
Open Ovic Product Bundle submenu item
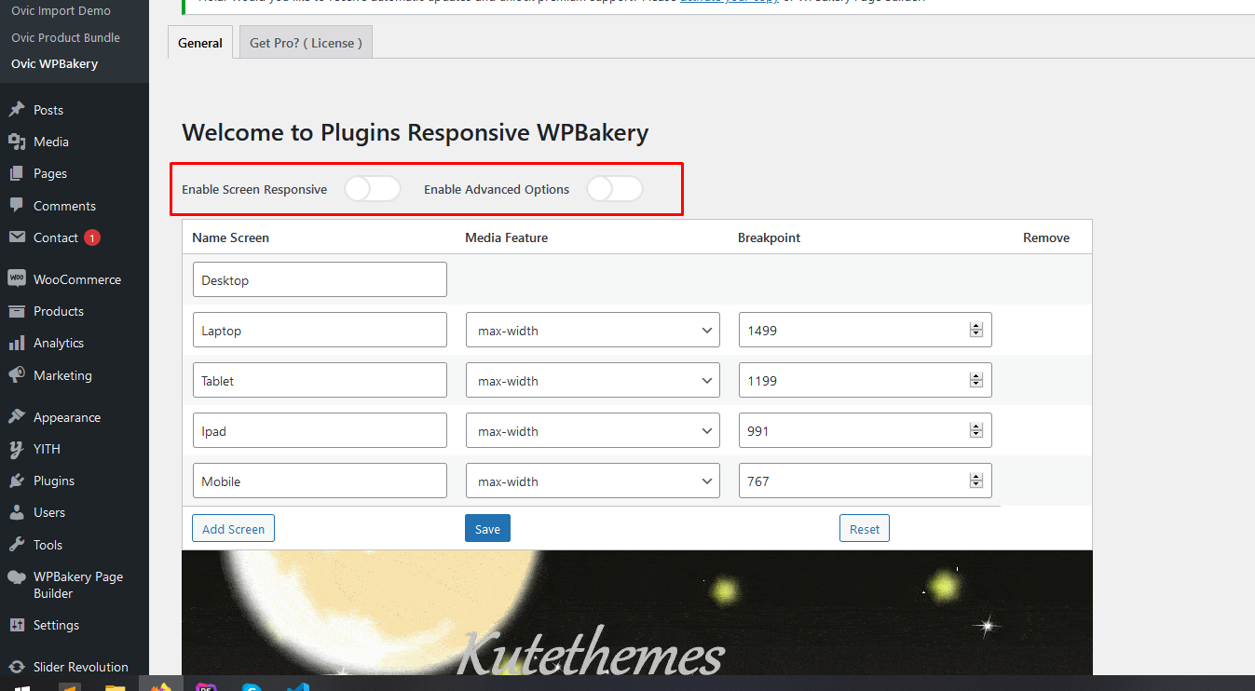click(65, 37)
